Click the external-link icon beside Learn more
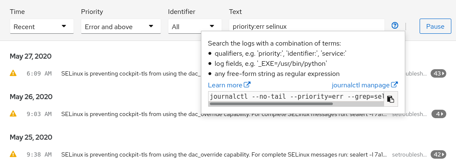 click(x=247, y=85)
